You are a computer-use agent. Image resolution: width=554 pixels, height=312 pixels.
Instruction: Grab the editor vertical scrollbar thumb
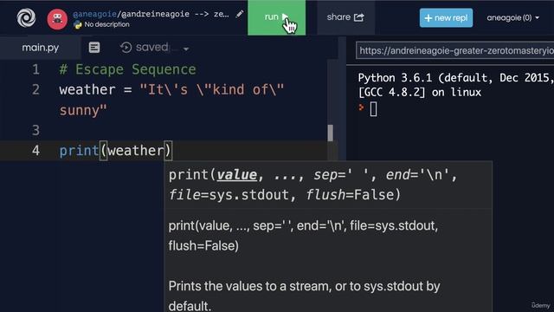[331, 133]
